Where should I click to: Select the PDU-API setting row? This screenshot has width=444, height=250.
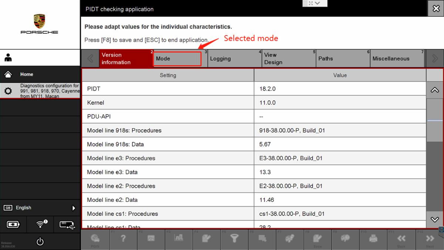click(254, 117)
